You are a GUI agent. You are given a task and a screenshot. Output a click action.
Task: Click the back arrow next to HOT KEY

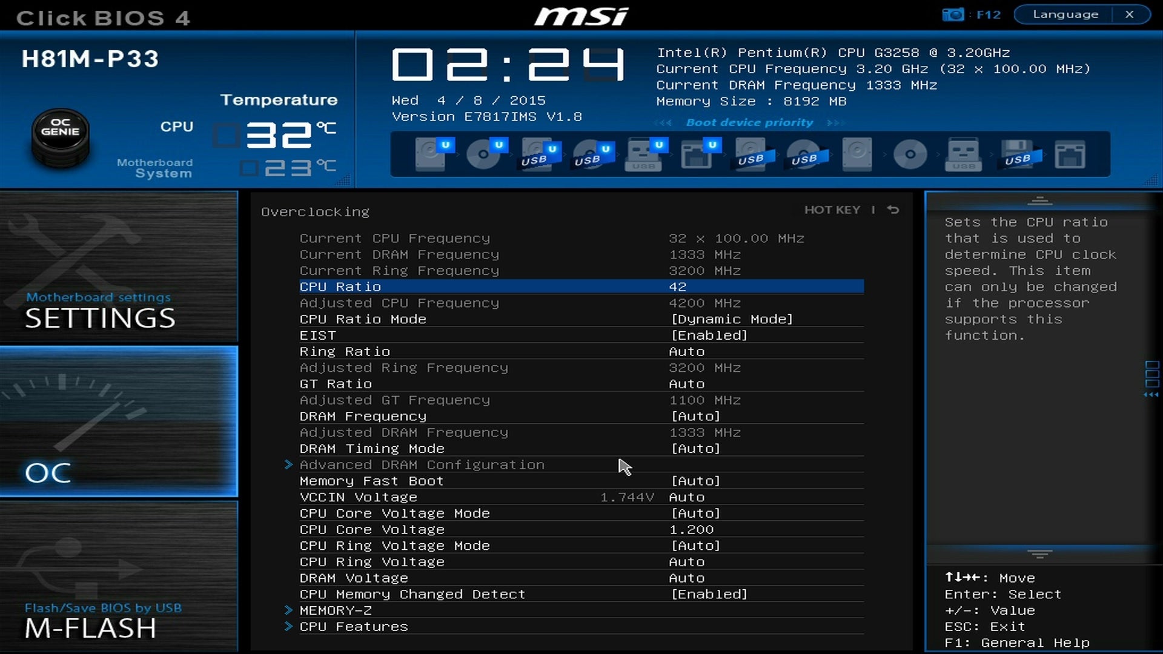coord(893,210)
